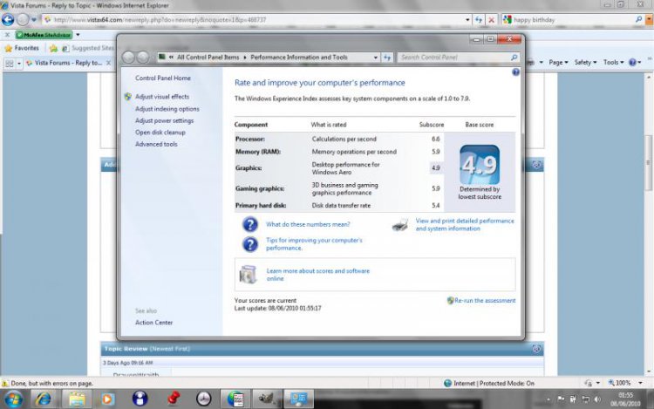This screenshot has height=409, width=654.
Task: Click the Graphics subscore 4.9 cell
Action: click(436, 168)
